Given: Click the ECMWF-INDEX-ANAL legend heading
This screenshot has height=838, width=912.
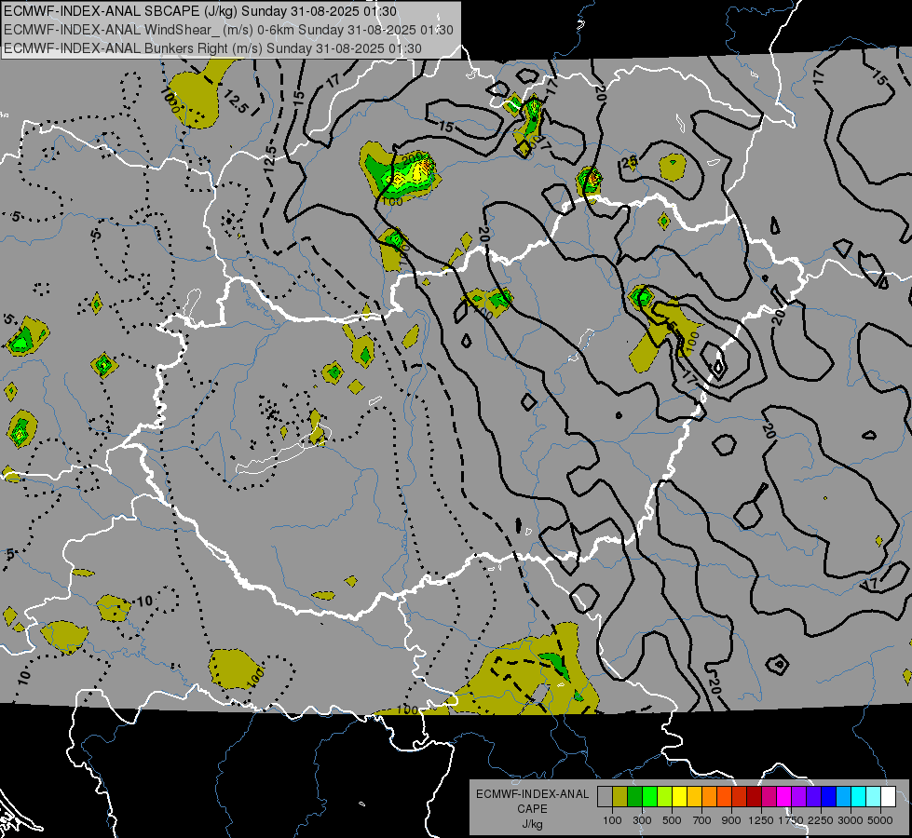Looking at the screenshot, I should [532, 794].
